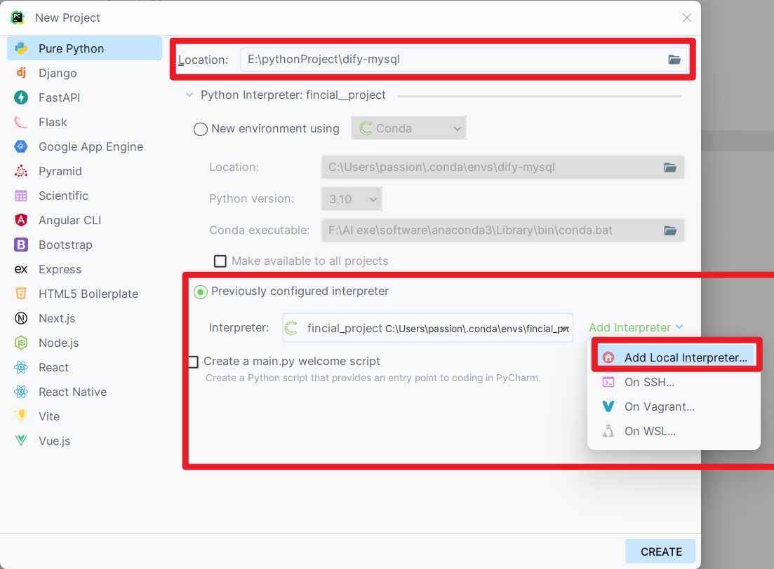Select the Pure Python project type icon
Screen dimensions: 774x569
tap(21, 48)
